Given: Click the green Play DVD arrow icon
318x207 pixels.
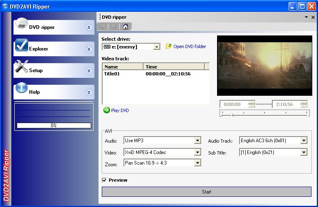Looking at the screenshot, I should click(106, 110).
